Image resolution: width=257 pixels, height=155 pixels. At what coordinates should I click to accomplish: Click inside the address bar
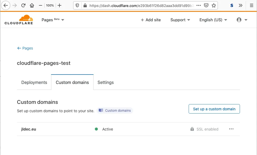coord(135,5)
